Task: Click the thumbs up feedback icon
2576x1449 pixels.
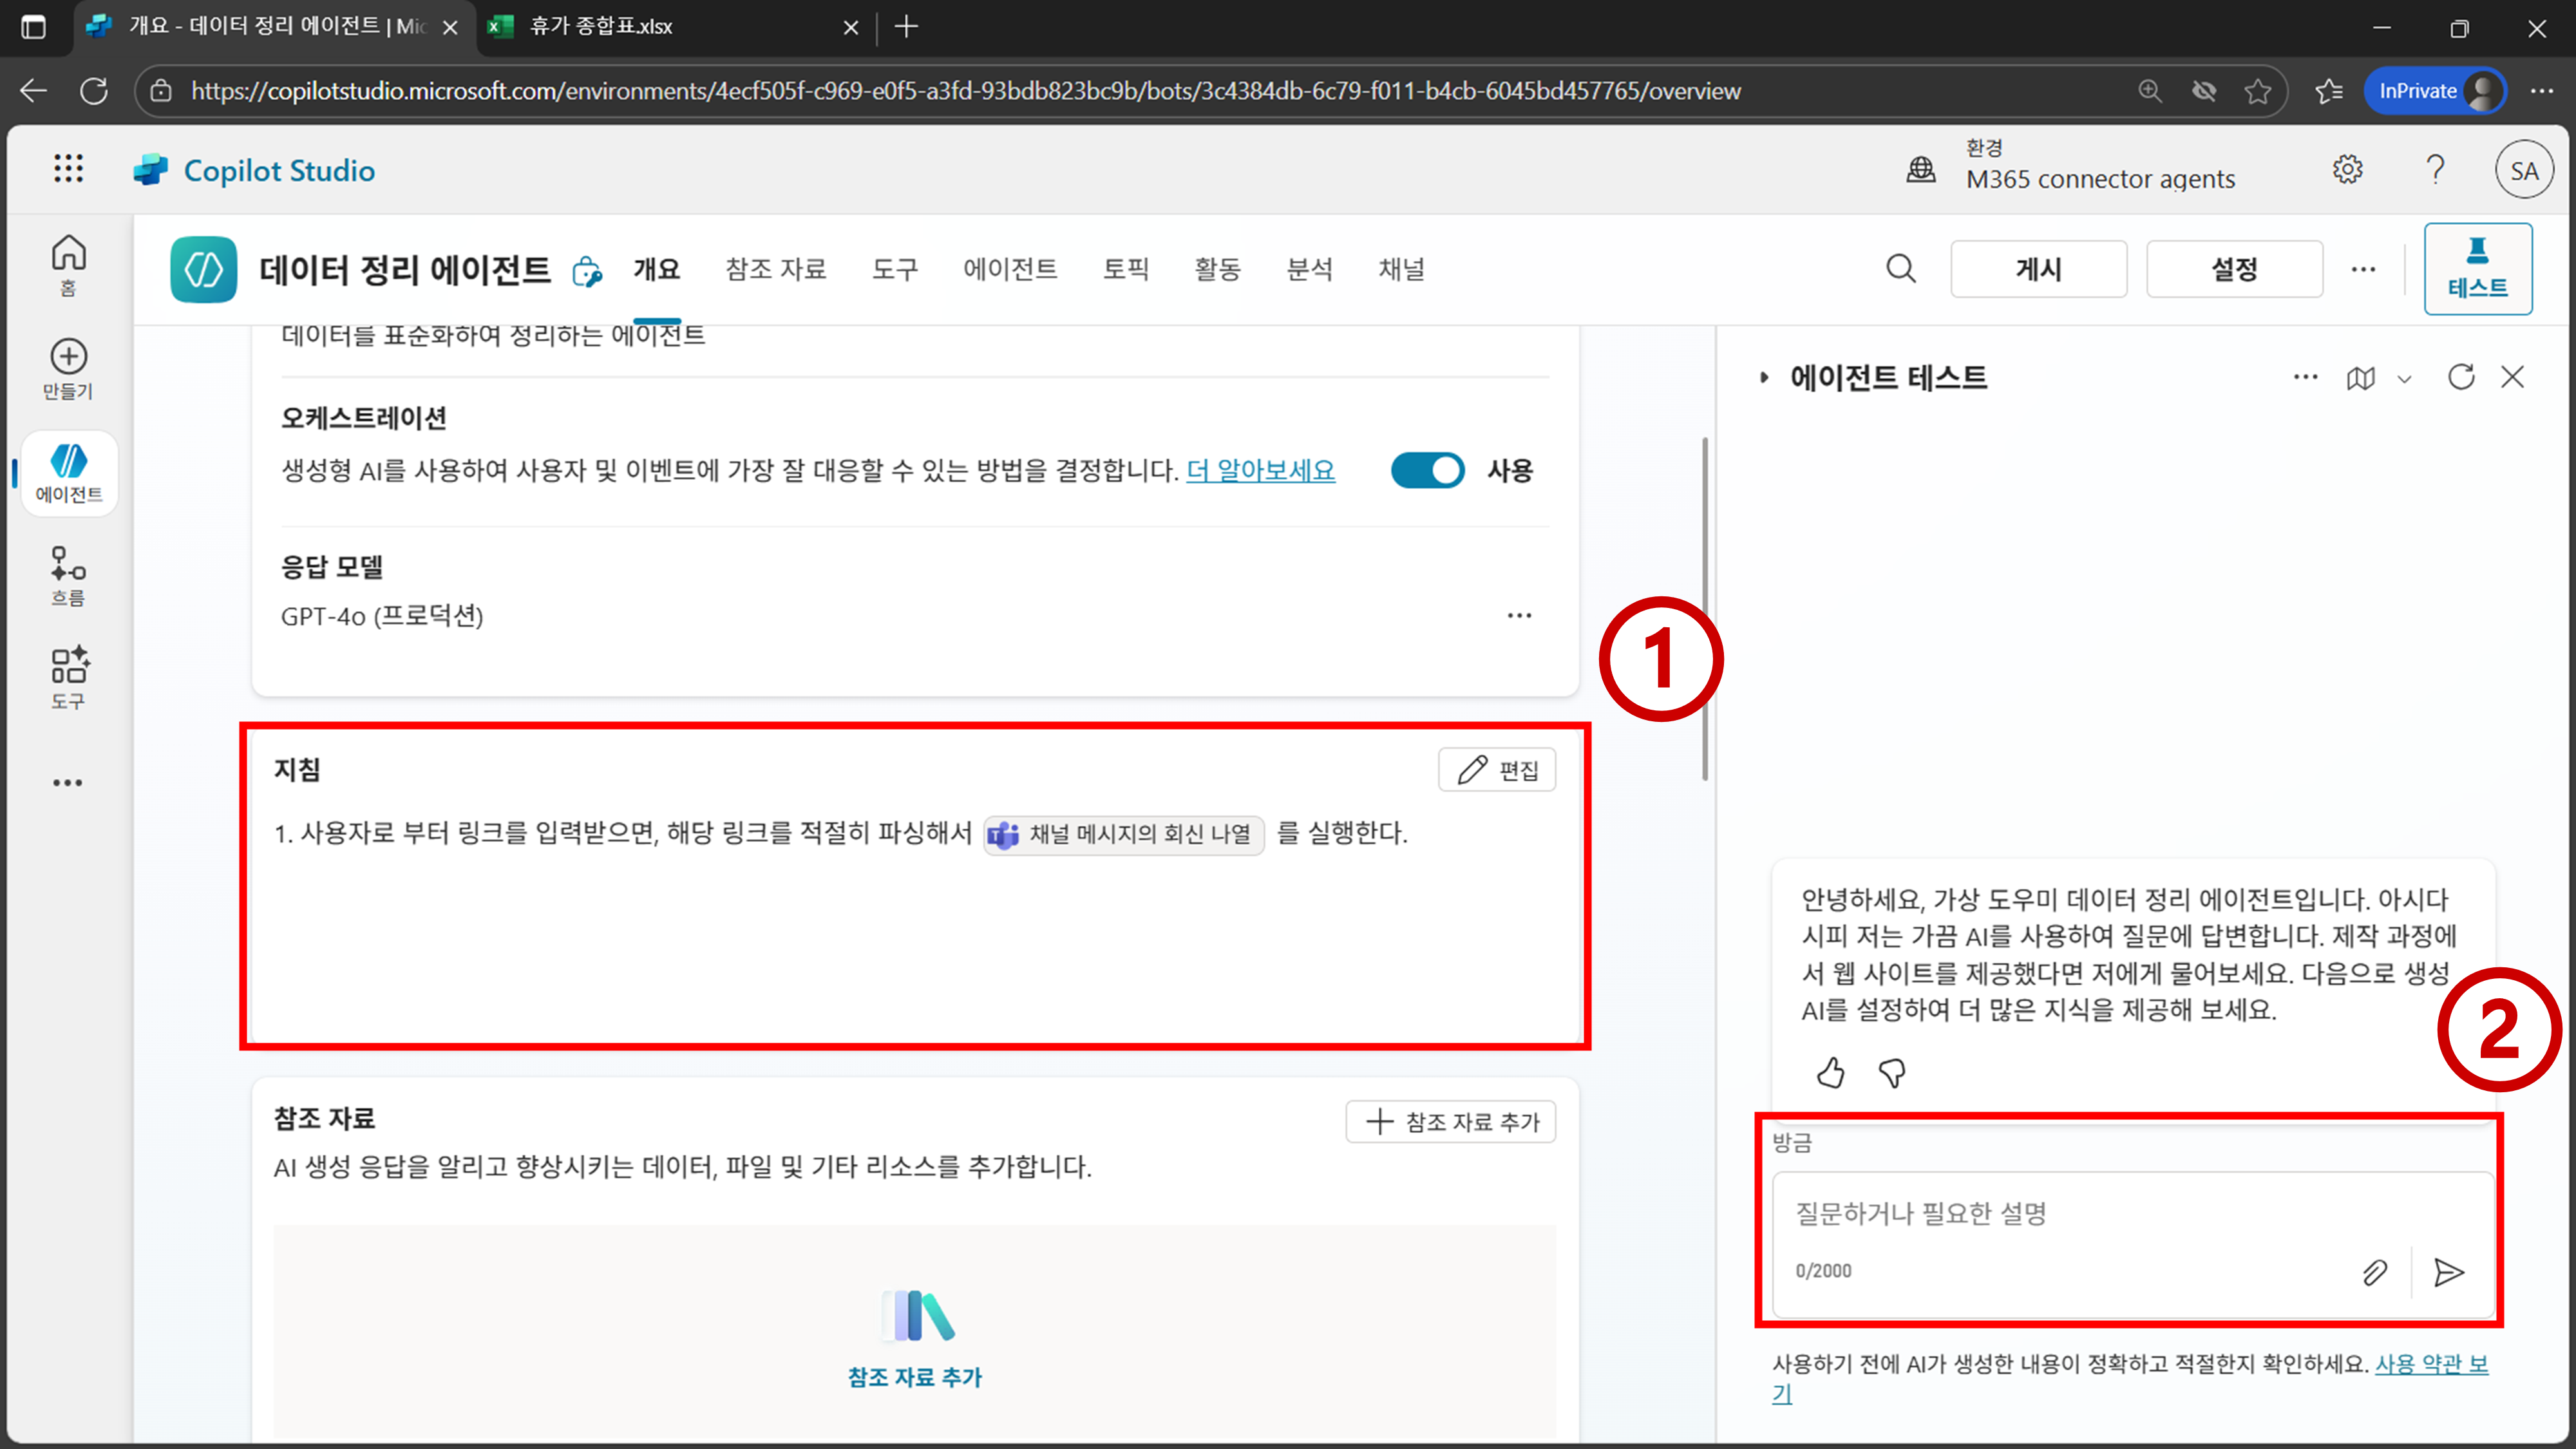Action: (1830, 1073)
